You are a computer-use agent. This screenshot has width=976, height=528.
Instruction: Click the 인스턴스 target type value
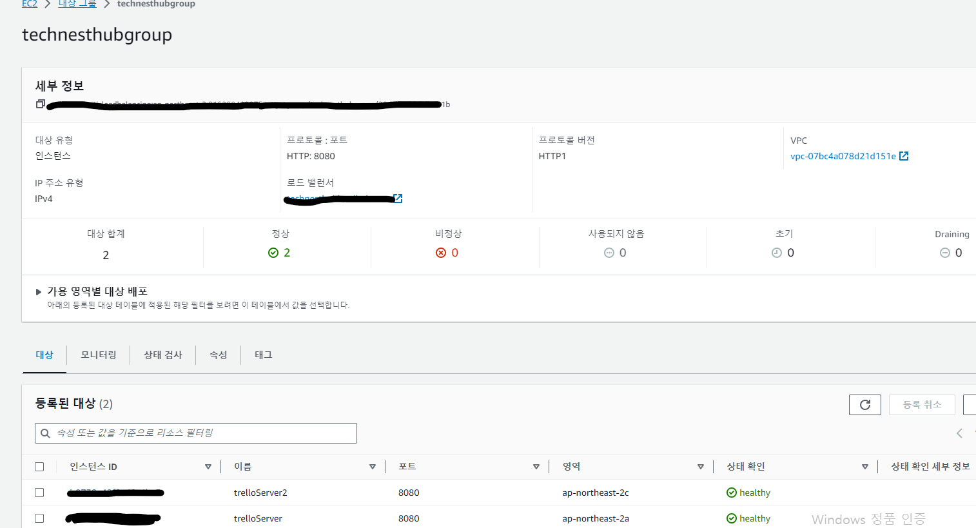click(x=53, y=156)
